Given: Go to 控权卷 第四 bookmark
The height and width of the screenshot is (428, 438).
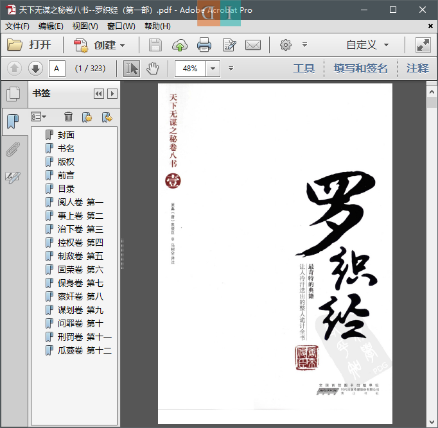Looking at the screenshot, I should 80,243.
